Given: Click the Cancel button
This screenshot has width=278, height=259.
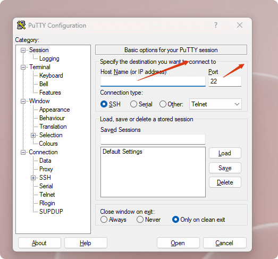Looking at the screenshot, I should click(225, 243).
